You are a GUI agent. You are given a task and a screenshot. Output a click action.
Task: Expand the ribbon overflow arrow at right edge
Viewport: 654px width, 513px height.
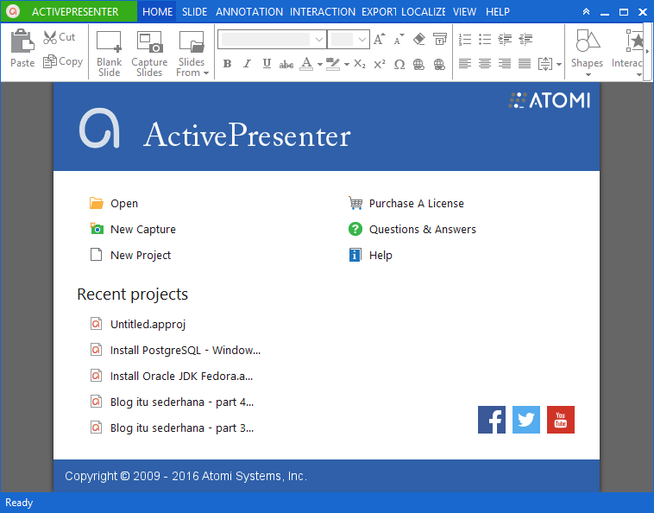[647, 52]
